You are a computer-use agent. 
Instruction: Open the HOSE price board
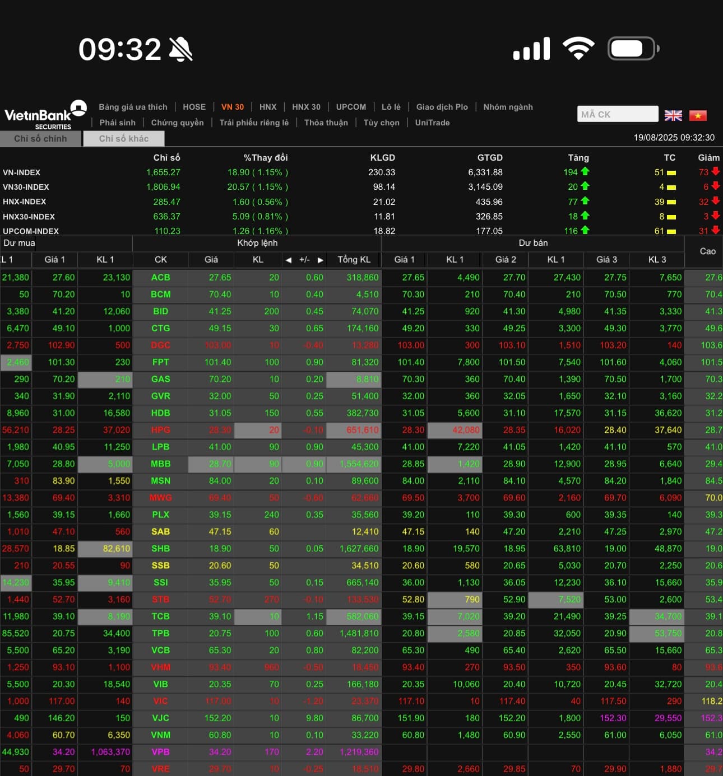(x=194, y=107)
